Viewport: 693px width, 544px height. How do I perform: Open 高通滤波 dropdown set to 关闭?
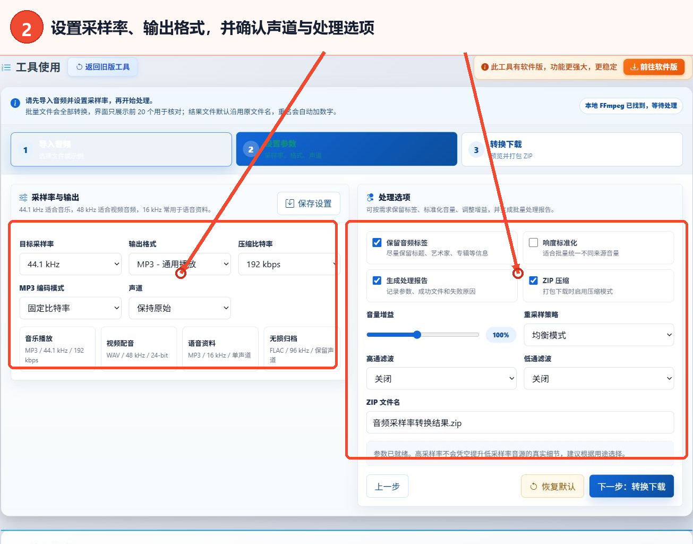tap(441, 379)
